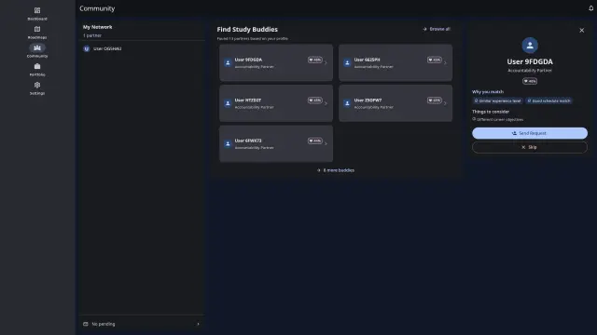Viewport: 597px width, 335px height.
Task: Click avatar icon on User HT2D2T card
Action: 228,103
